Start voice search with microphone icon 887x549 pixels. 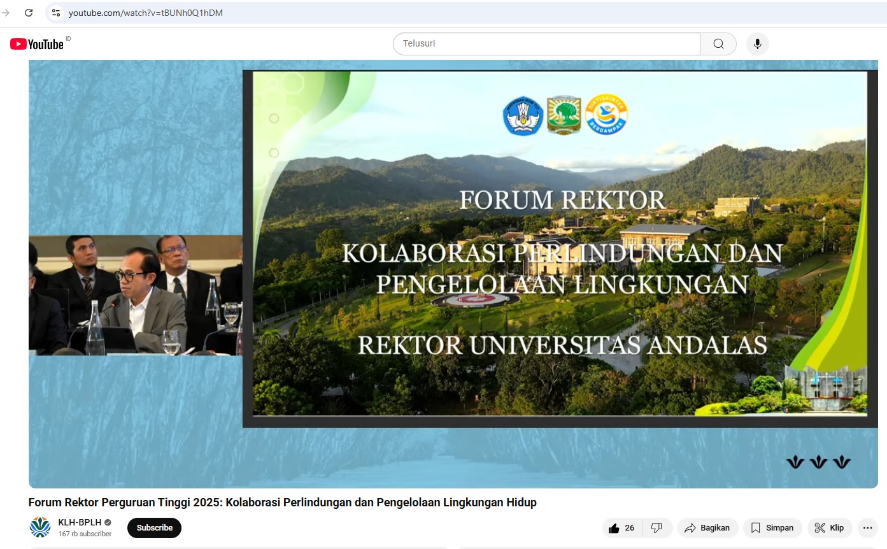(757, 44)
